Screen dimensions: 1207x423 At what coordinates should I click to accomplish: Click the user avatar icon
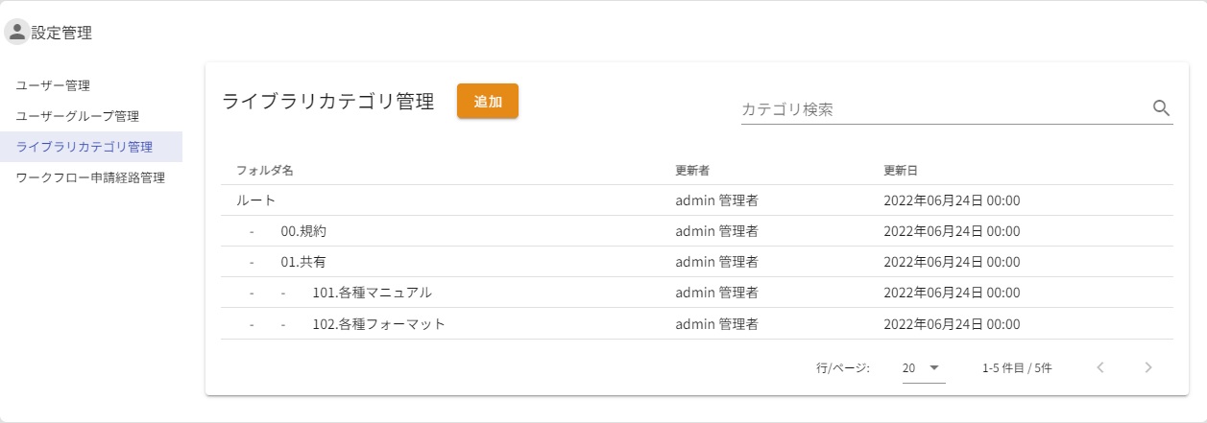pos(16,33)
